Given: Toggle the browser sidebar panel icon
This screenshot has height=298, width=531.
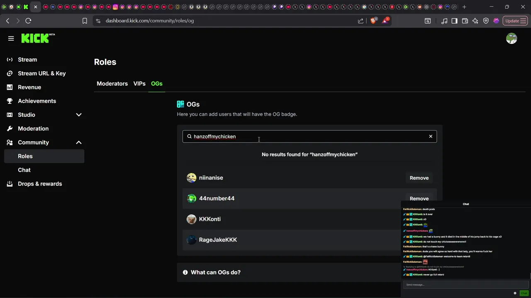Looking at the screenshot, I should 455,21.
